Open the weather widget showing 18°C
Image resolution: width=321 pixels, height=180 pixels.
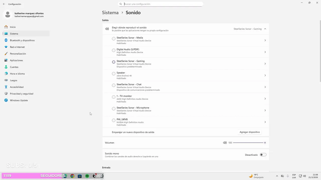coord(256,176)
